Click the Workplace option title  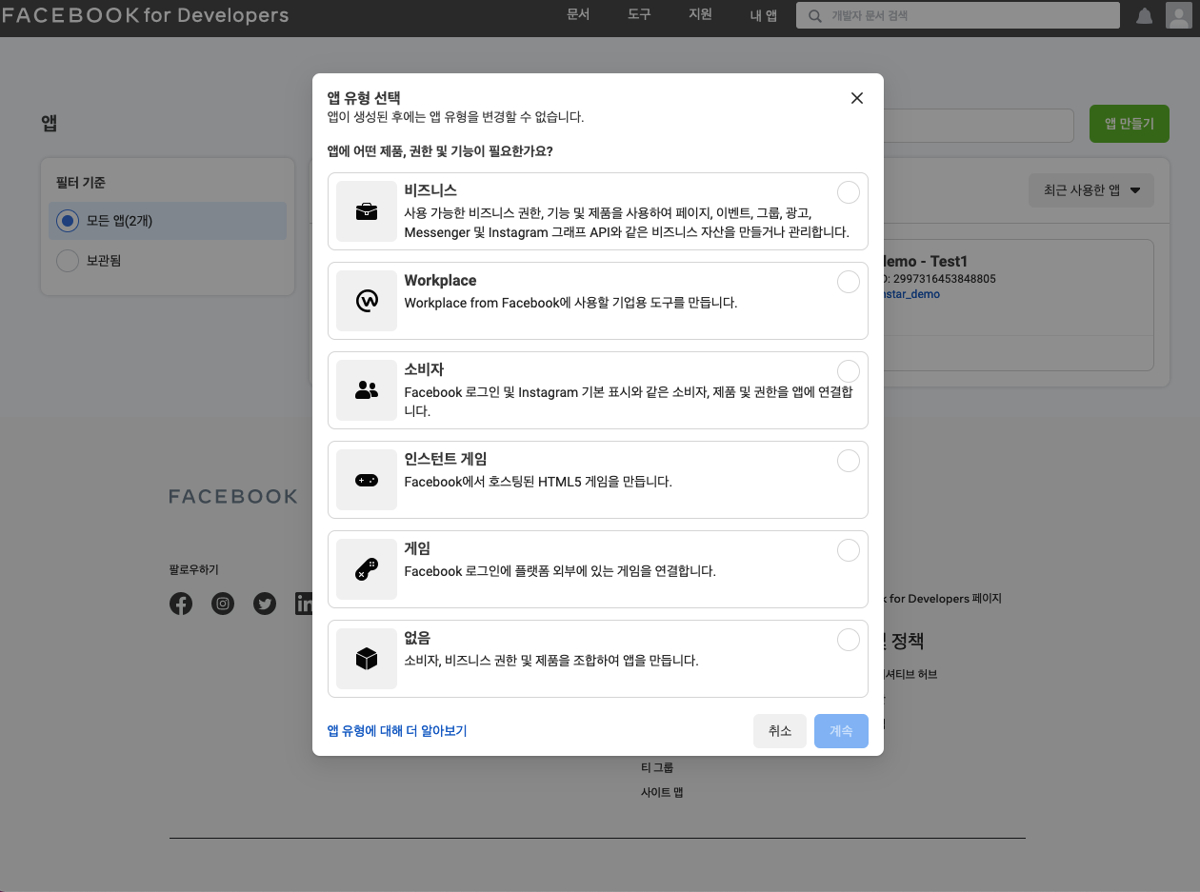[440, 281]
